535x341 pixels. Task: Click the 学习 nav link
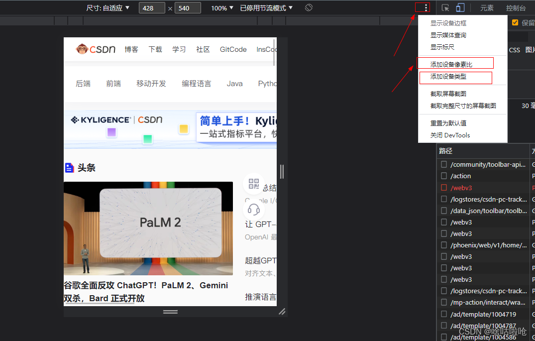click(x=179, y=49)
